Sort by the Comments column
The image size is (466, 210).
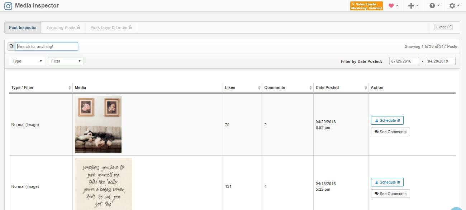pos(288,87)
